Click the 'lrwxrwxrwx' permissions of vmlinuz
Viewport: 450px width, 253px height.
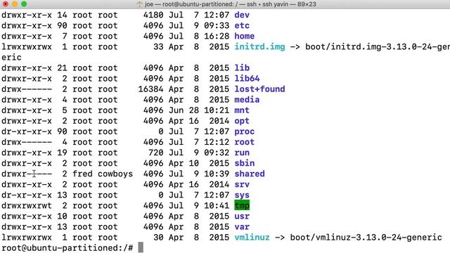click(x=27, y=238)
